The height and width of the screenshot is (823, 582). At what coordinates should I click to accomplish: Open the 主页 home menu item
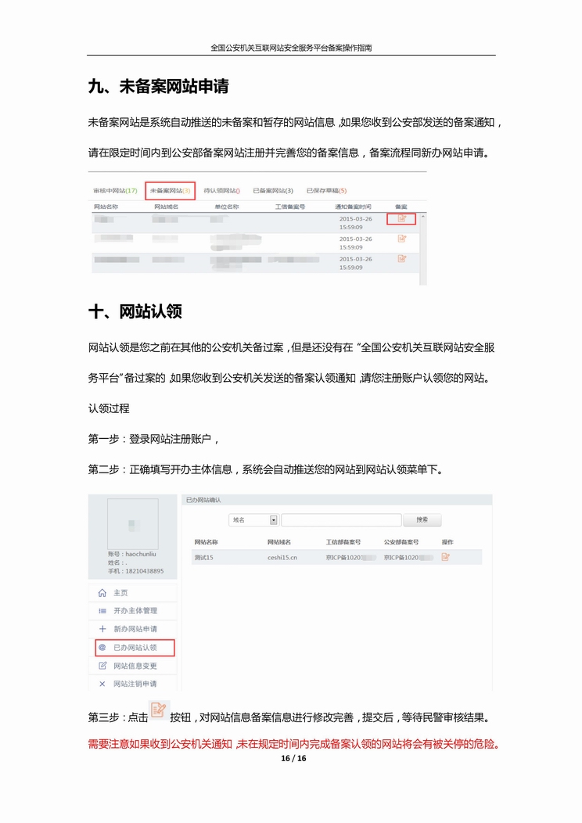click(x=120, y=593)
